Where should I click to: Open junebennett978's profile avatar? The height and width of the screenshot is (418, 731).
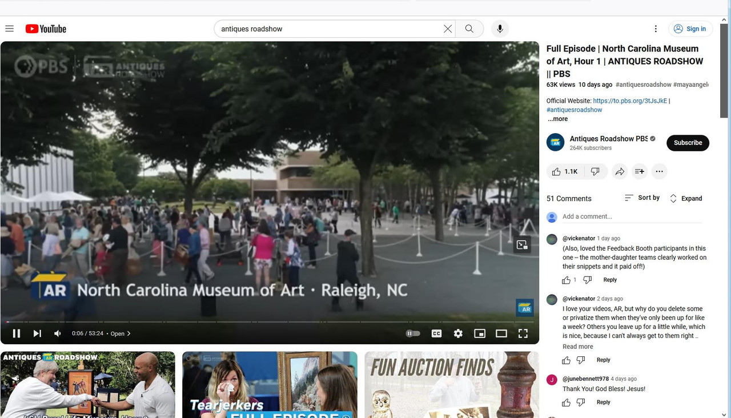point(552,380)
